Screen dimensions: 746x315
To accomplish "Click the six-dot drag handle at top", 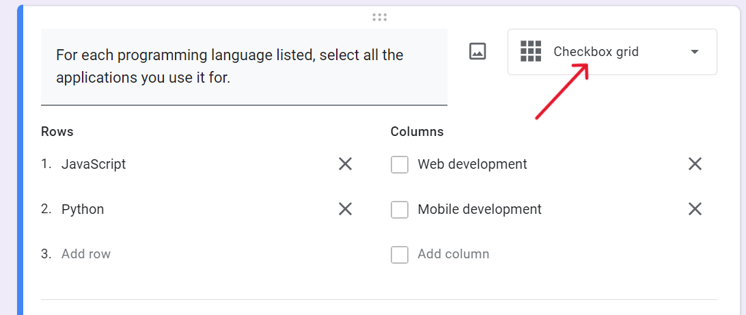I will pyautogui.click(x=380, y=17).
